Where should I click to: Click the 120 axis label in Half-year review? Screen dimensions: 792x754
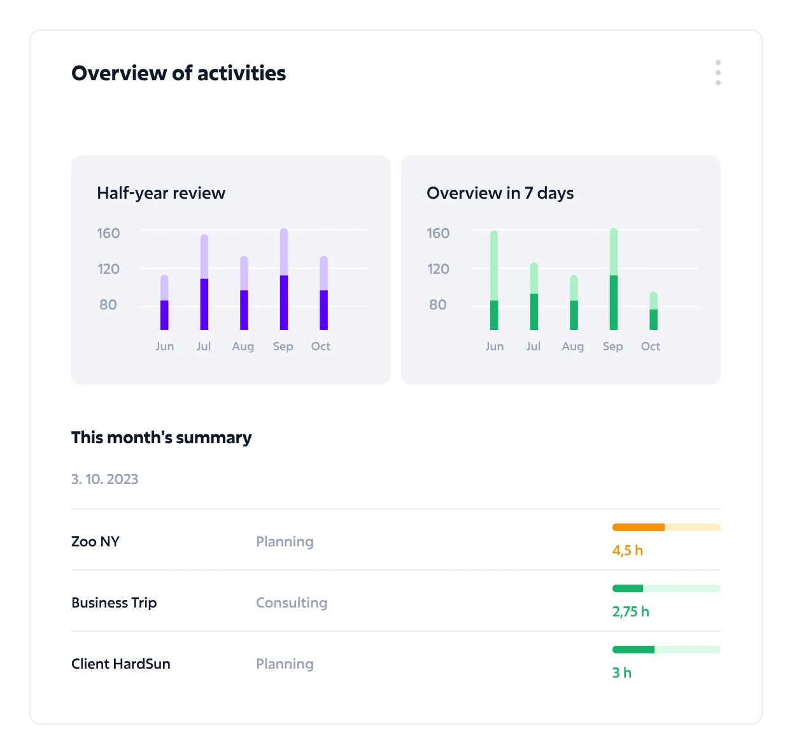[108, 269]
